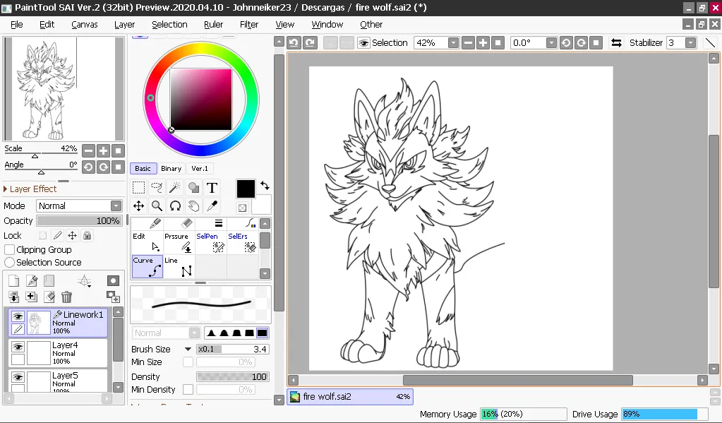722x423 pixels.
Task: Select the Hand pan tool
Action: coord(193,206)
